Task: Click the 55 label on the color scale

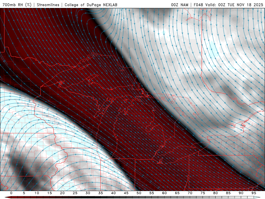Action: tap(152, 193)
